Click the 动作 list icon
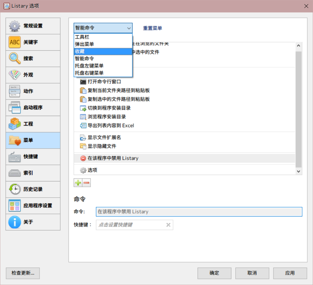The height and width of the screenshot is (285, 313). [15, 91]
